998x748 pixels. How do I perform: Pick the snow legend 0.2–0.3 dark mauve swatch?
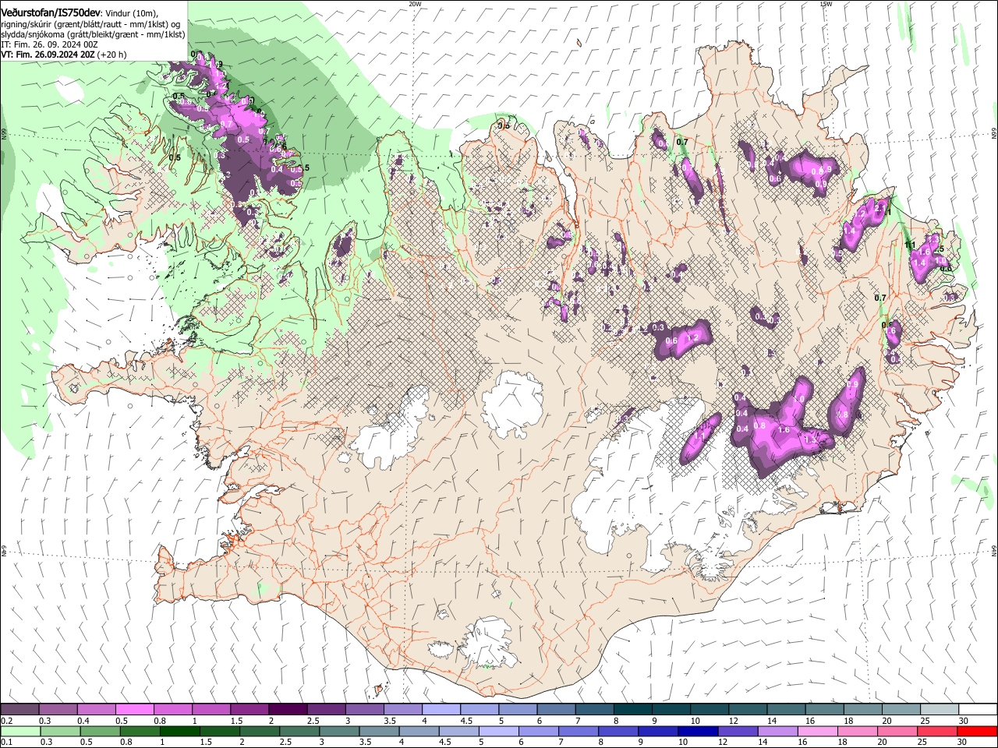pos(19,710)
